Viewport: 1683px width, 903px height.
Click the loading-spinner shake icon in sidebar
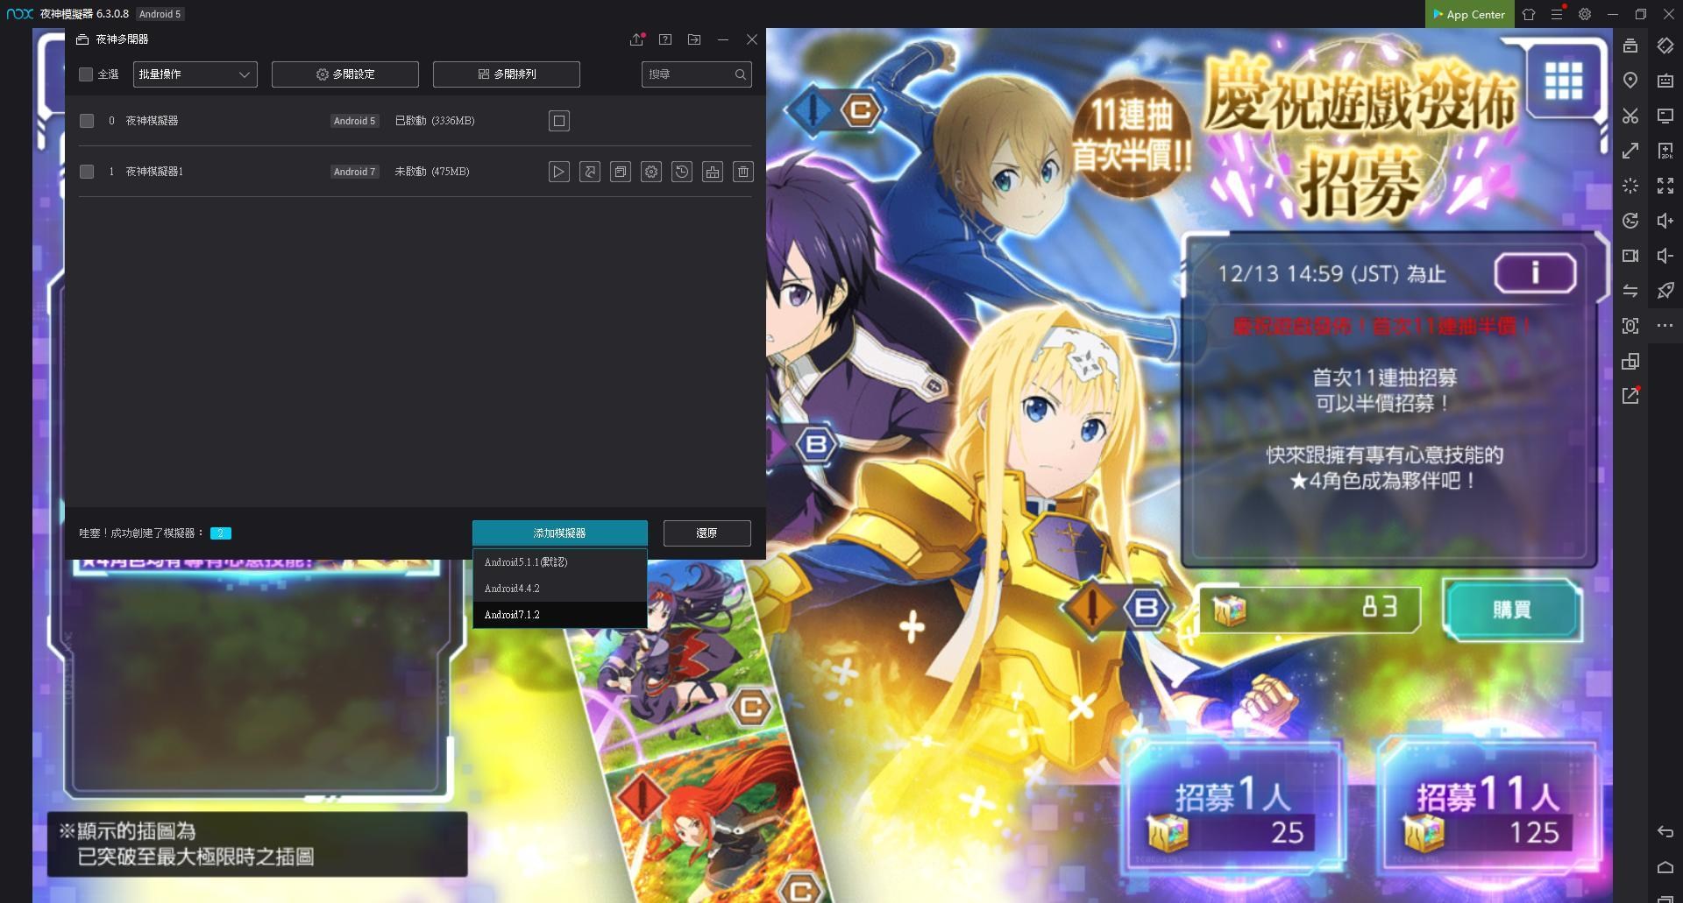click(1630, 186)
